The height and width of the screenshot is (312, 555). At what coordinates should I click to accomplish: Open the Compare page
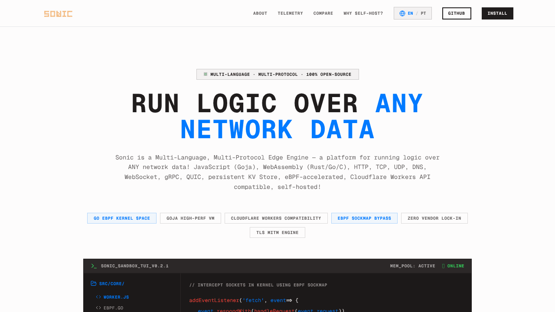click(x=323, y=13)
